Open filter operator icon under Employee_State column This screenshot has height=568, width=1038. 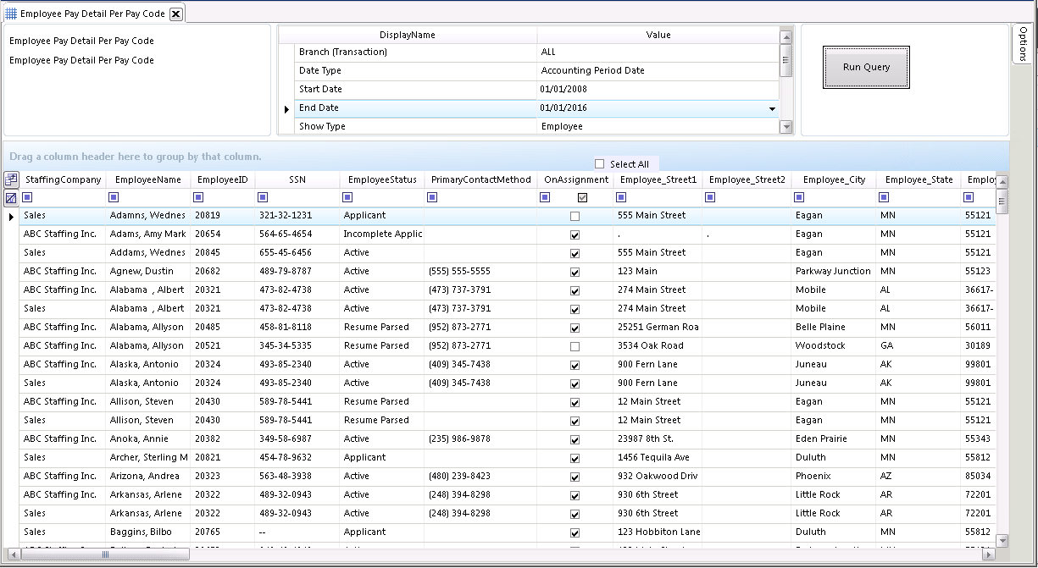pyautogui.click(x=884, y=198)
